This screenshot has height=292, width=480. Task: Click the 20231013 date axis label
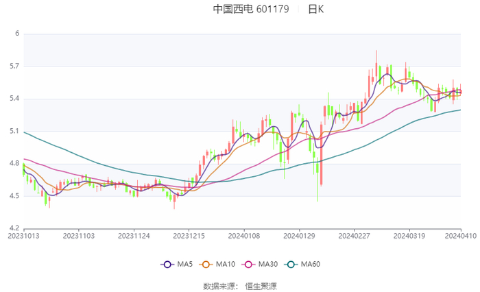point(24,235)
